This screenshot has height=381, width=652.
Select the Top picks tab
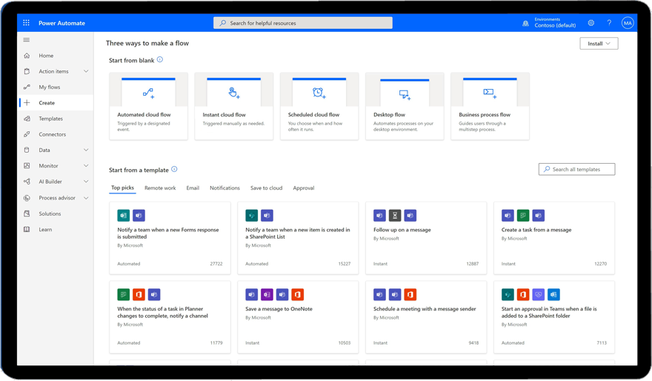coord(122,188)
